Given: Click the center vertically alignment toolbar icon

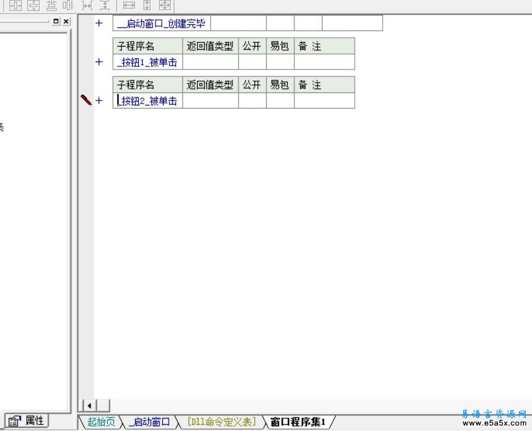Looking at the screenshot, I should coord(33,6).
